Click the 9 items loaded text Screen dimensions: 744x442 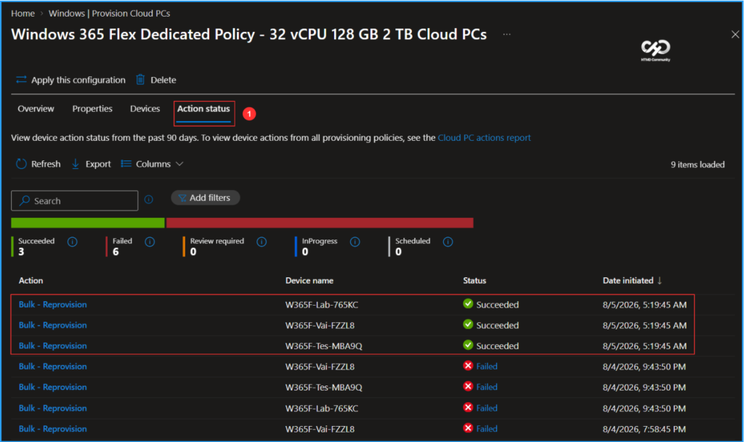(x=697, y=164)
